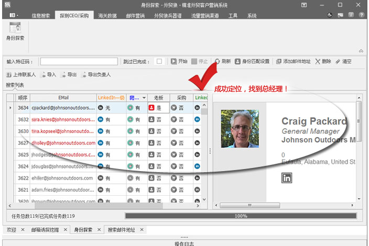Click the 上传联系人 button
Image resolution: width=369 pixels, height=246 pixels.
click(x=20, y=74)
